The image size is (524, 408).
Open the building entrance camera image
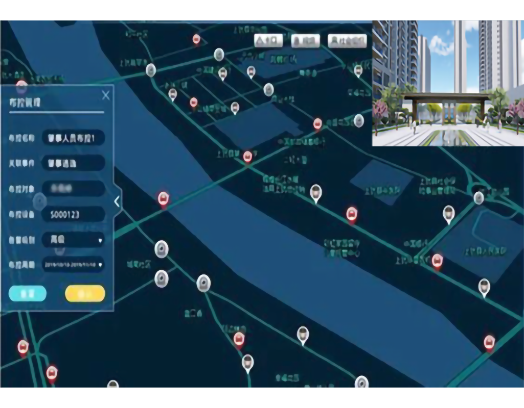[447, 84]
